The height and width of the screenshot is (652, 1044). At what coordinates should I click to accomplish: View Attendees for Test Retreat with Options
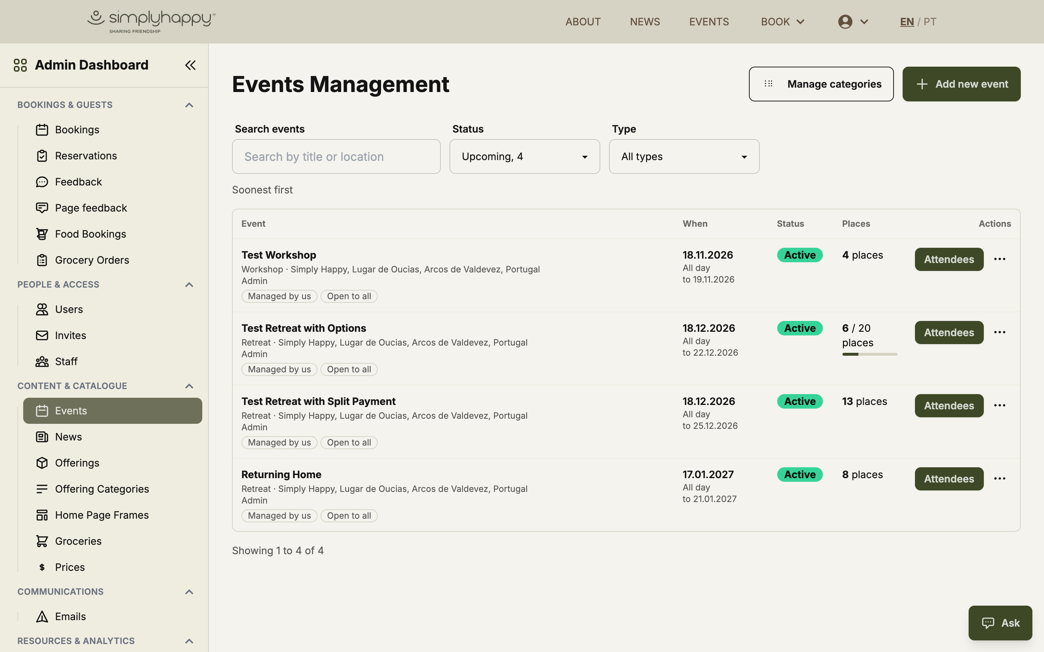[949, 333]
